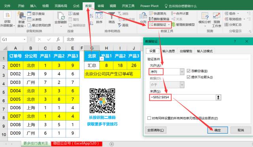Click Manage Data Model (管理数据模型)

183,25
